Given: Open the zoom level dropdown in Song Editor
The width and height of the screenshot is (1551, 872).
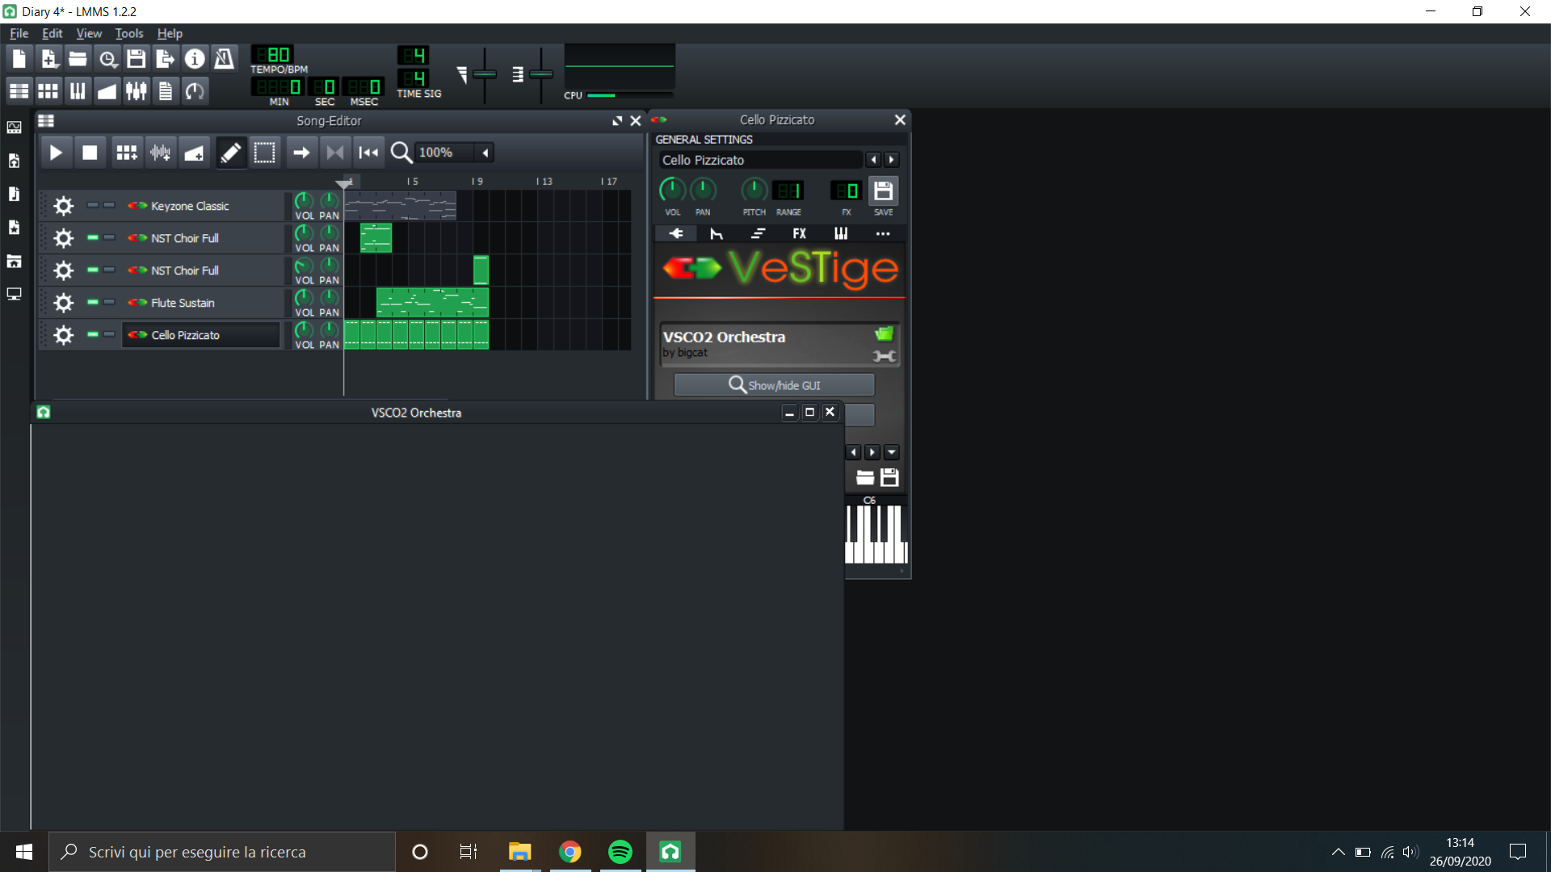Looking at the screenshot, I should click(x=485, y=152).
